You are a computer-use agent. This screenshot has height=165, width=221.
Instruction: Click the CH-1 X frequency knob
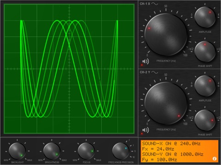[x=166, y=34]
